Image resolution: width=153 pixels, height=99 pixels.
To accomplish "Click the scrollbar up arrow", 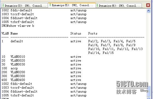I will point(148,11).
